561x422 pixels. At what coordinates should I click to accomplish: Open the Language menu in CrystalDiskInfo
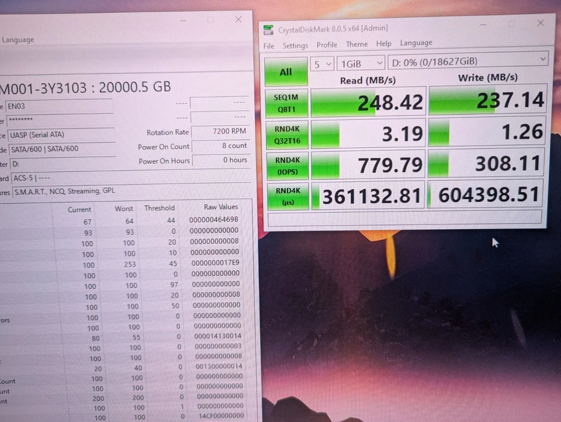pos(18,39)
